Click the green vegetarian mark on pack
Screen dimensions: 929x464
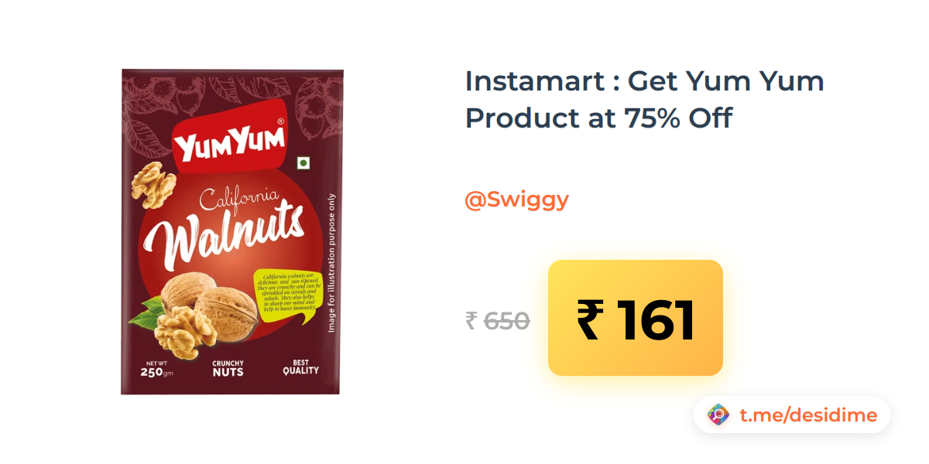pos(303,164)
